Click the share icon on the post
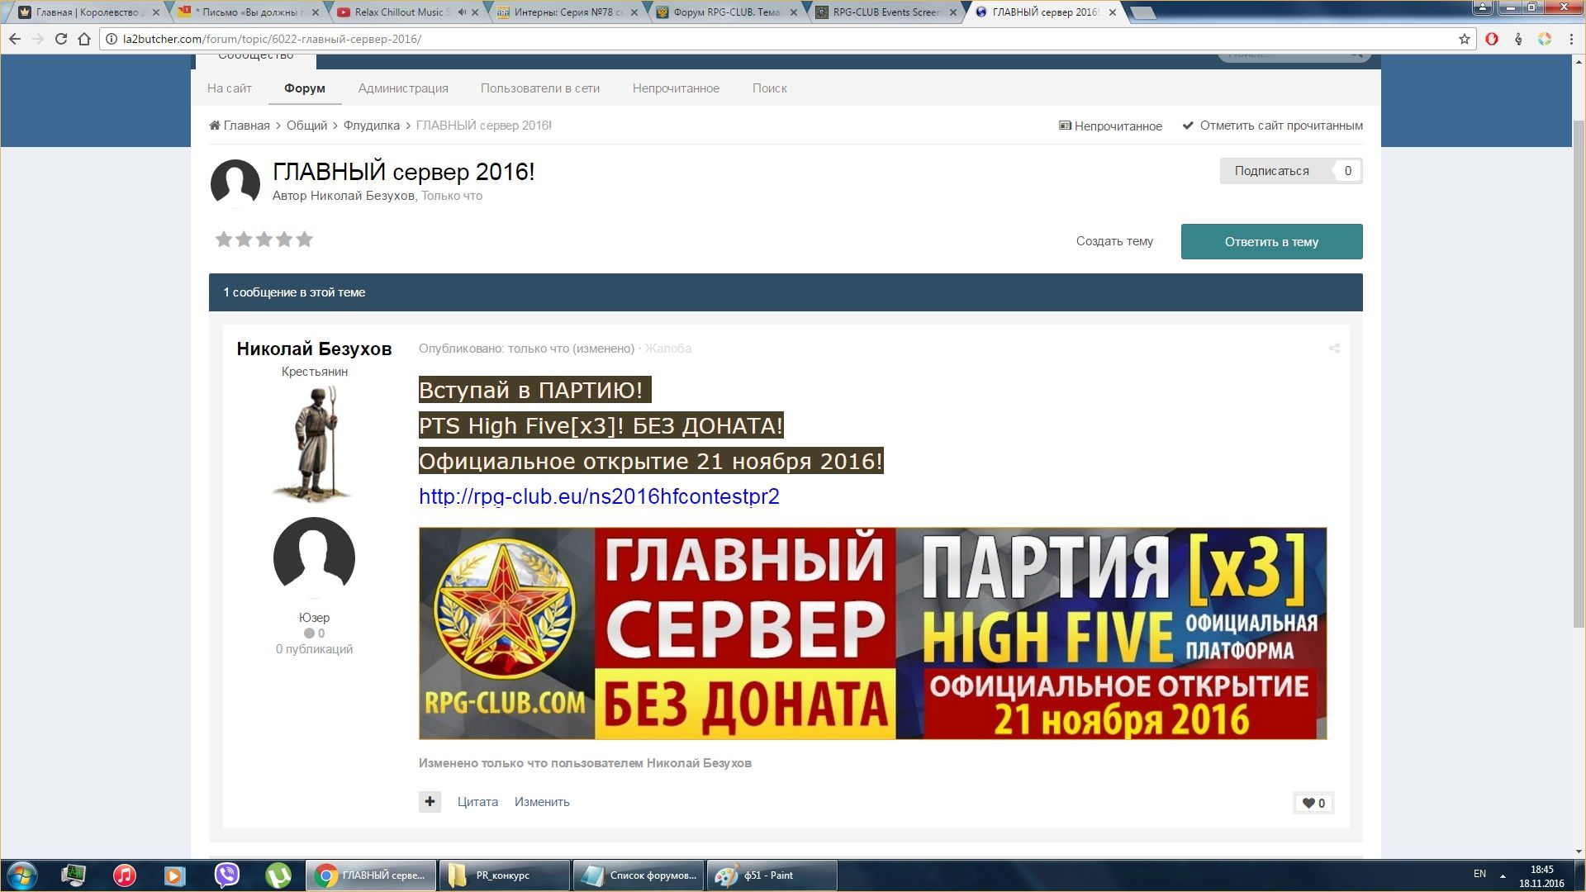This screenshot has height=892, width=1586. coord(1334,349)
